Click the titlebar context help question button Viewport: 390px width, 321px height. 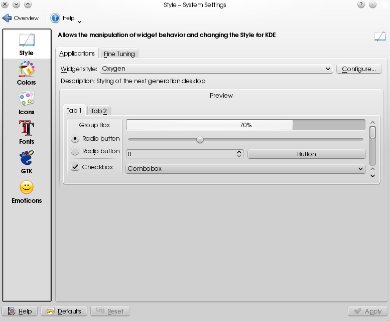pyautogui.click(x=361, y=5)
